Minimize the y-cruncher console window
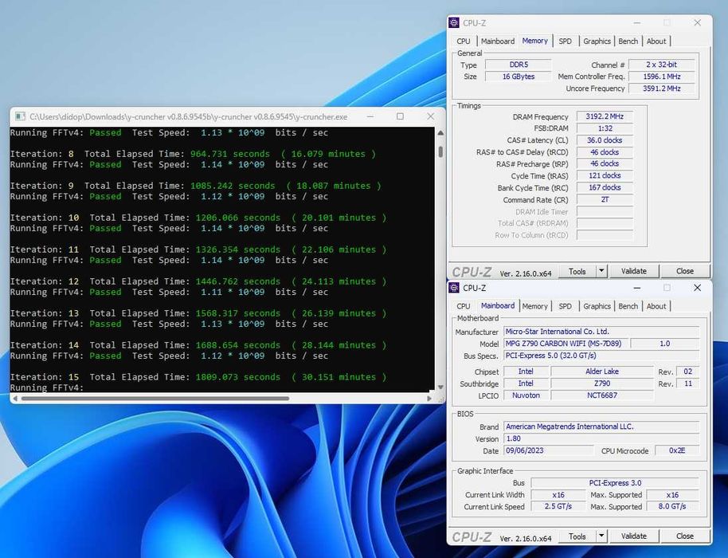Viewport: 728px width, 558px height. point(370,116)
